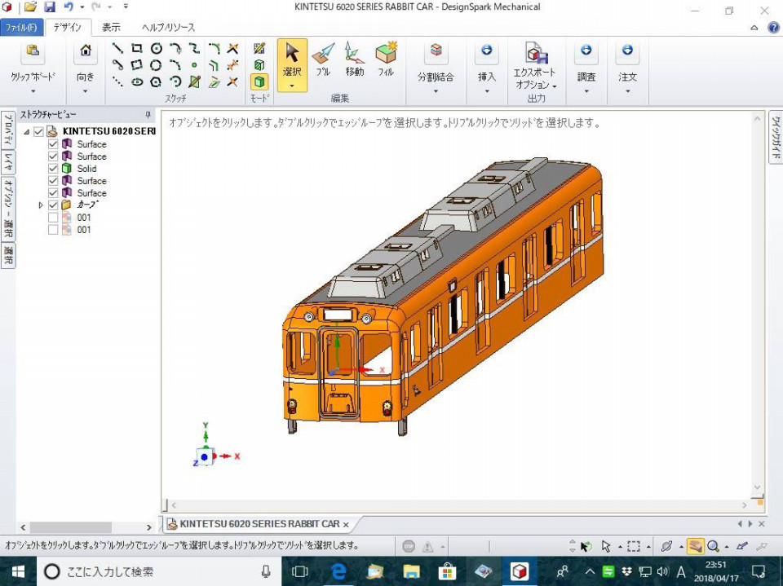Activate the Fill (フィル) tool
The width and height of the screenshot is (783, 586).
click(x=386, y=59)
